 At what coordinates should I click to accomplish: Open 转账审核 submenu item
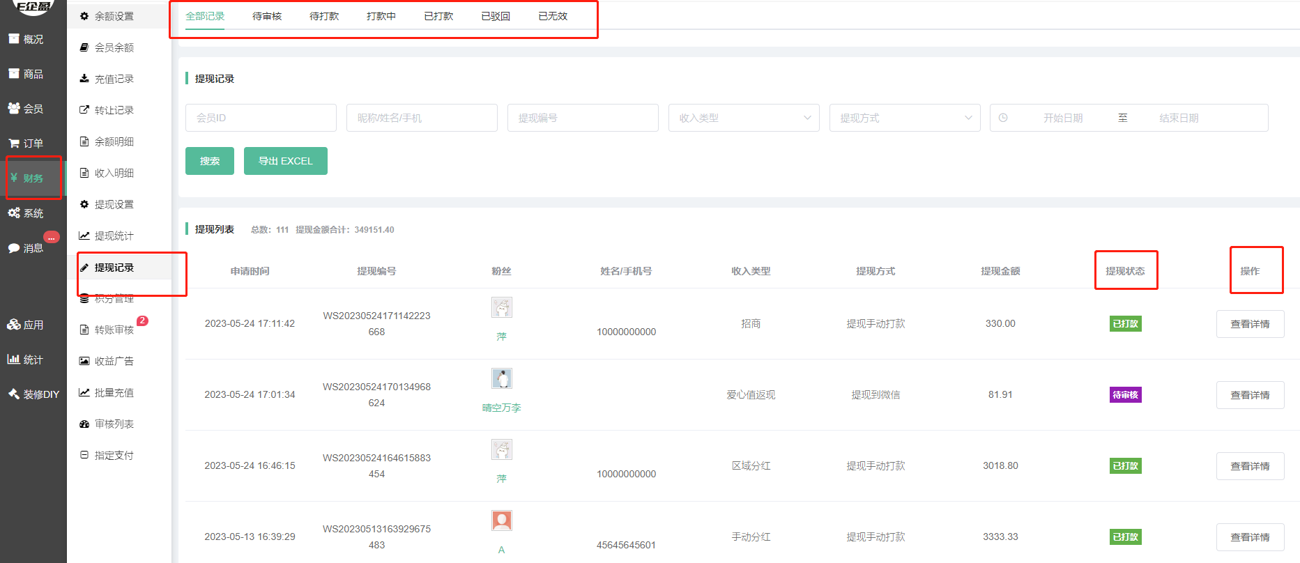114,330
